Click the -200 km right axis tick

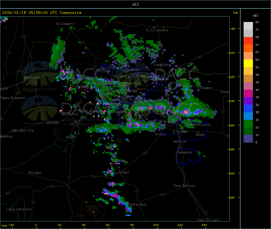pos(232,173)
